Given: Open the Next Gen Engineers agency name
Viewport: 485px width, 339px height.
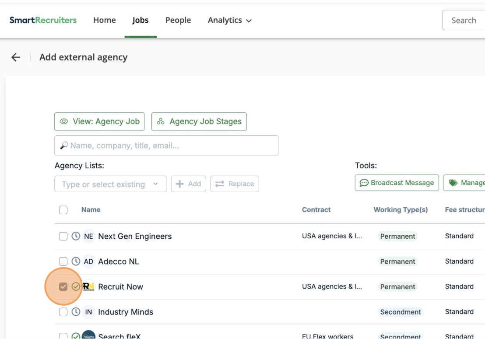Looking at the screenshot, I should pyautogui.click(x=135, y=236).
